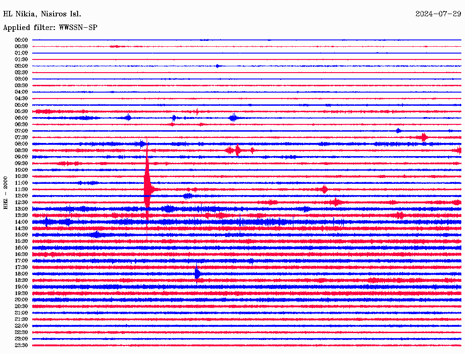465x354 pixels.
Task: Select the 05:00 time label
Action: pos(21,105)
